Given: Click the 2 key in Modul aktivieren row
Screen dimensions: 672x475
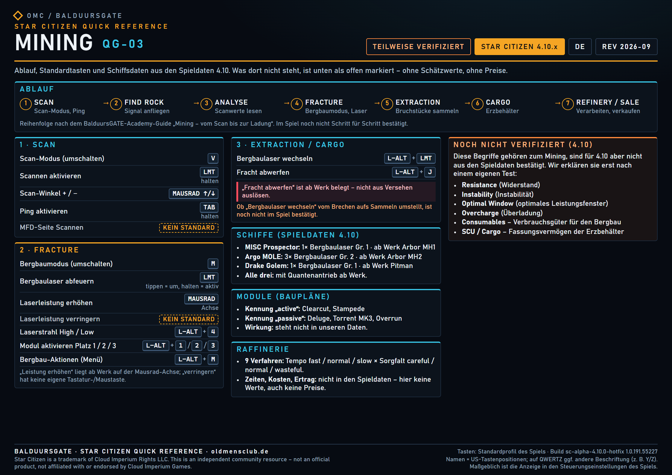Looking at the screenshot, I should [197, 345].
